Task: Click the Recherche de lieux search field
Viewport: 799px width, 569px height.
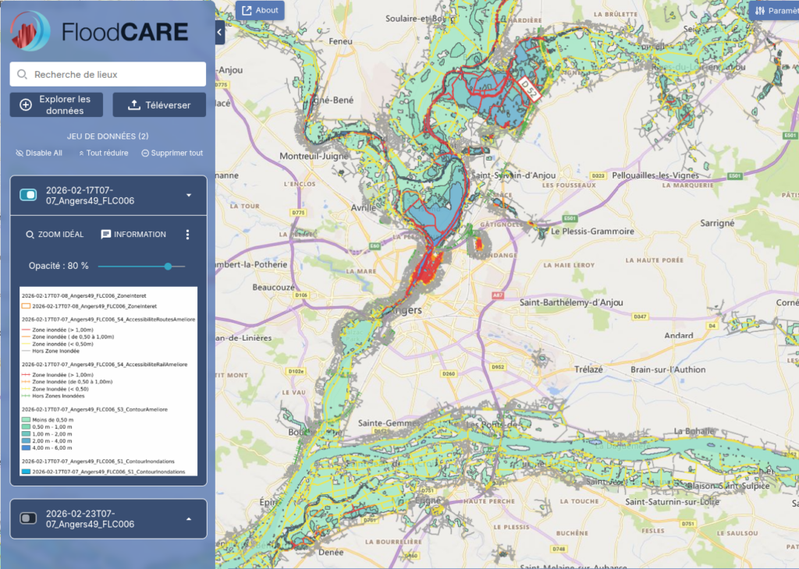Action: click(x=108, y=75)
